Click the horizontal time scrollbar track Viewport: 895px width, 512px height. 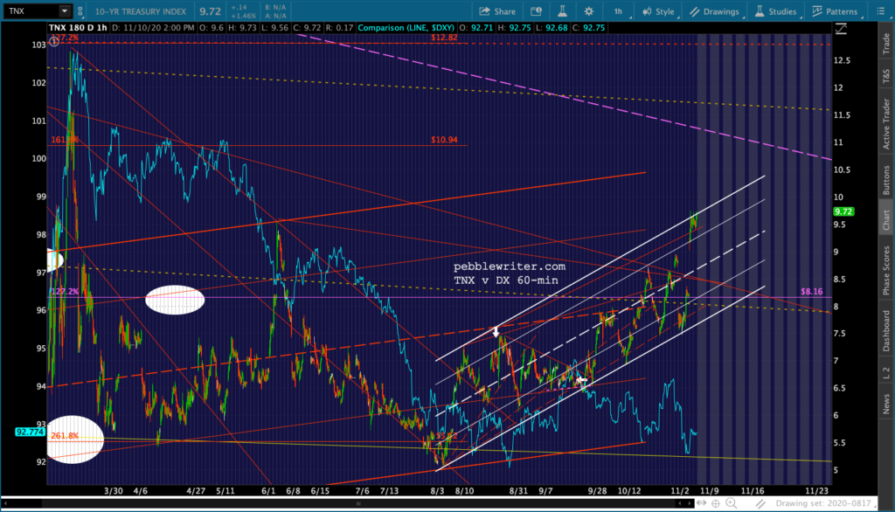coord(358,503)
